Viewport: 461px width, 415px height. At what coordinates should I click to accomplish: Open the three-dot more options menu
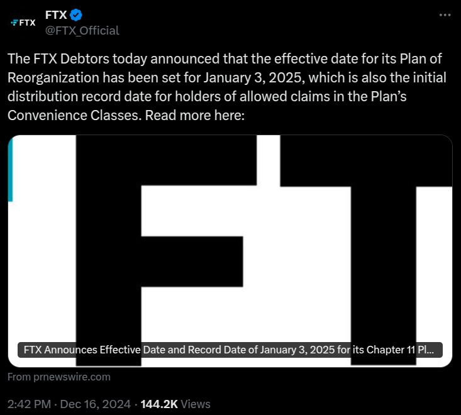point(445,15)
